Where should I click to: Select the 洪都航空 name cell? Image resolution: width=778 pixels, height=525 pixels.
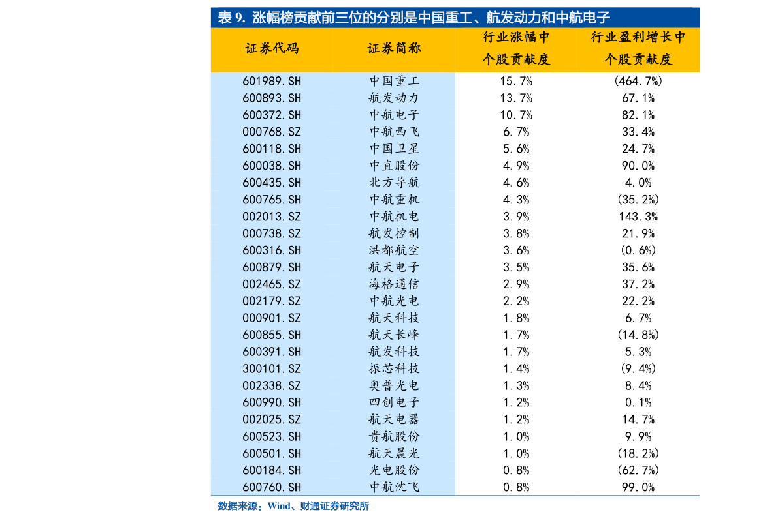394,250
